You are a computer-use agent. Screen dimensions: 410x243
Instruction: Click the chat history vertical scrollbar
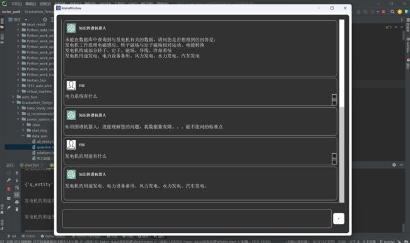pyautogui.click(x=341, y=111)
